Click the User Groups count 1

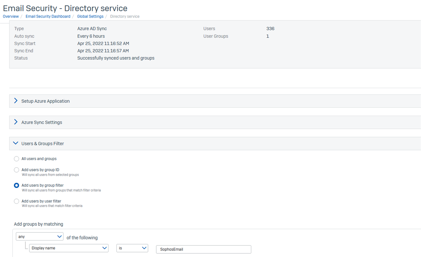click(x=268, y=36)
